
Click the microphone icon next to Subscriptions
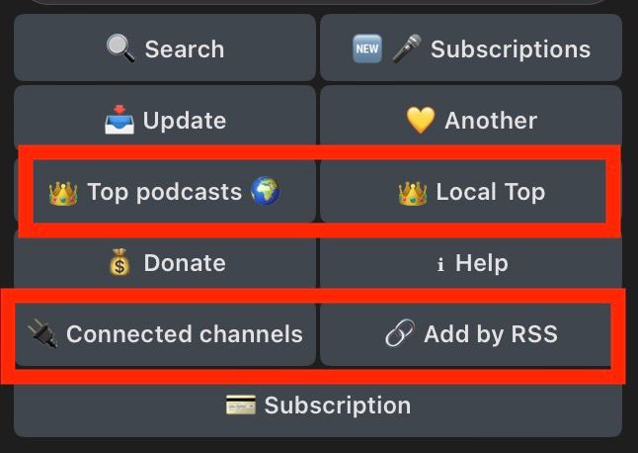(x=407, y=48)
